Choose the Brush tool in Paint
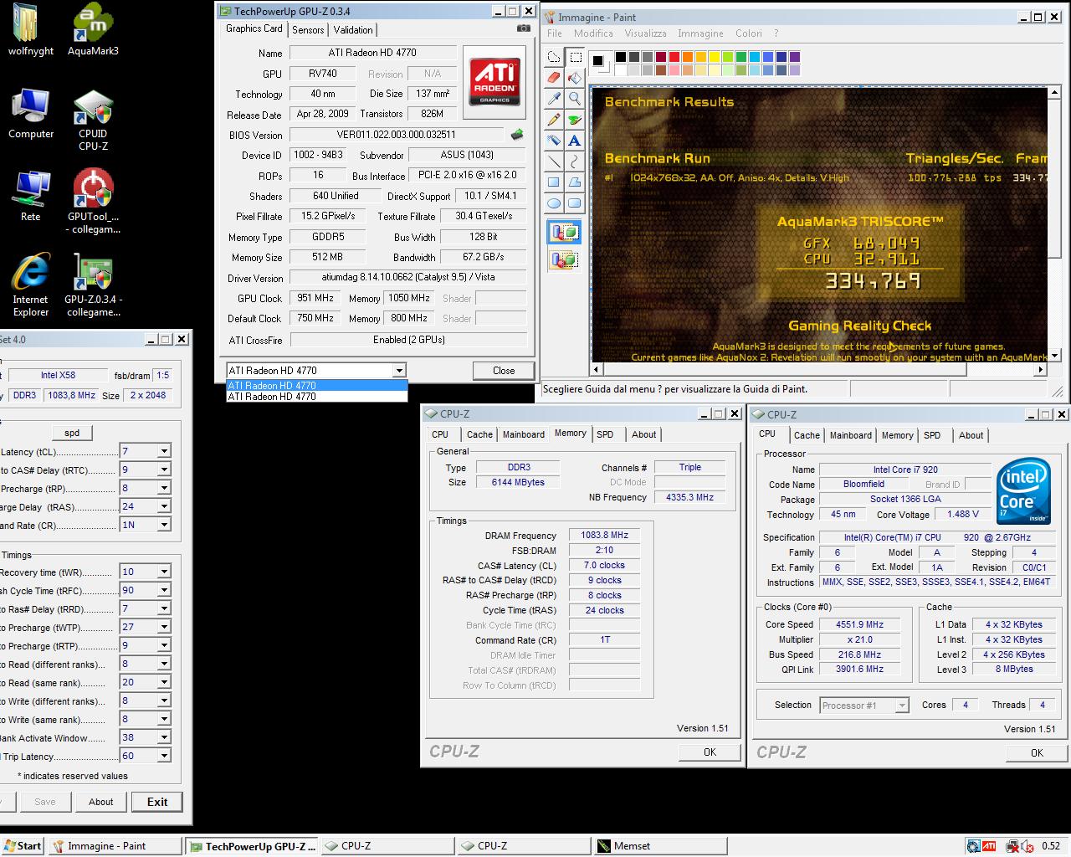The image size is (1071, 857). coord(575,119)
